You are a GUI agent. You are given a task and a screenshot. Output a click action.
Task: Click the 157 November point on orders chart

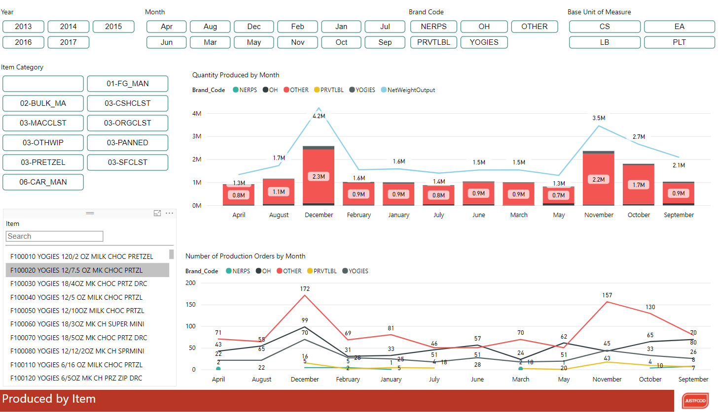(607, 302)
